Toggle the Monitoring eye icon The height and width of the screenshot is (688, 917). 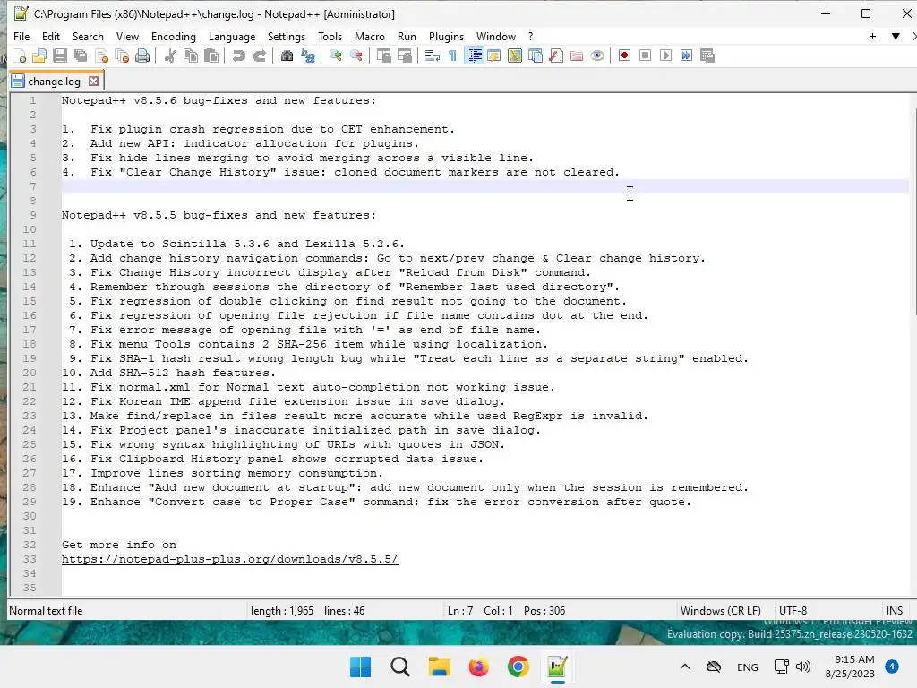pyautogui.click(x=597, y=56)
